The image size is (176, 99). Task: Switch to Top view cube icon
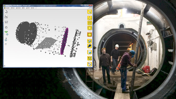coord(6,17)
